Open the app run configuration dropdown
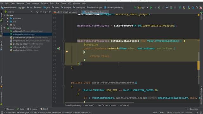This screenshot has width=203, height=114. [143, 8]
